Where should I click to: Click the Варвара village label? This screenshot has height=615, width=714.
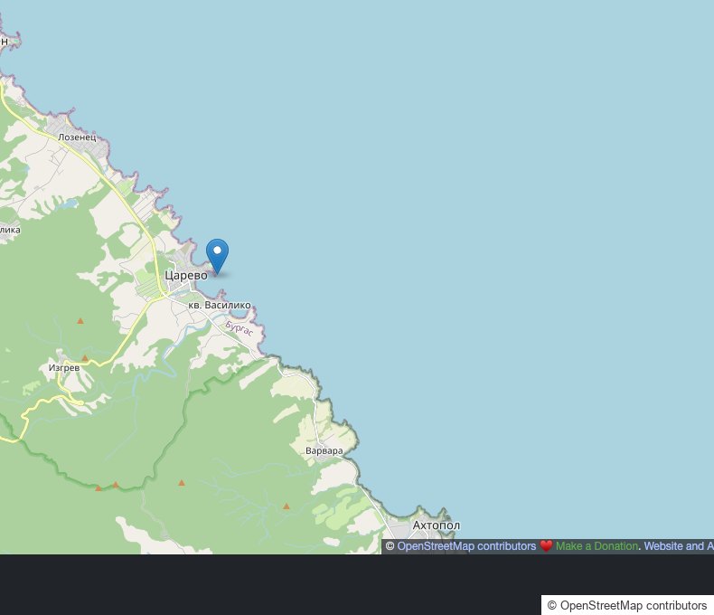324,450
